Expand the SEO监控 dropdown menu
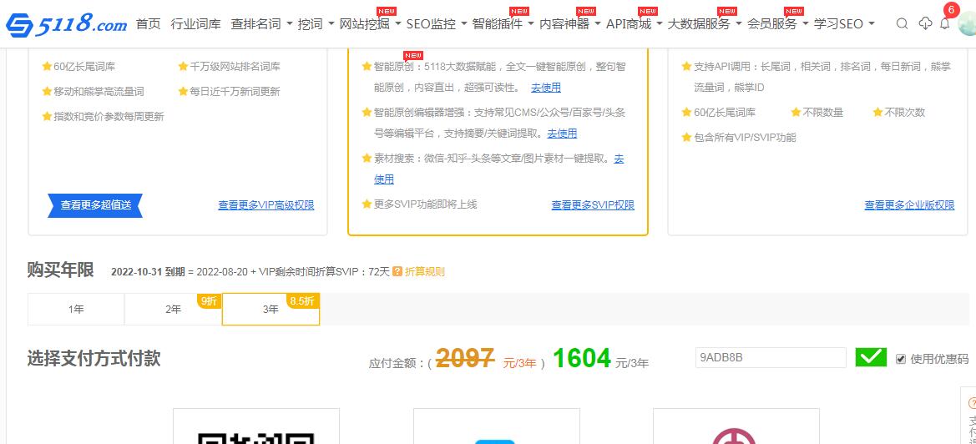The image size is (976, 444). click(x=437, y=23)
